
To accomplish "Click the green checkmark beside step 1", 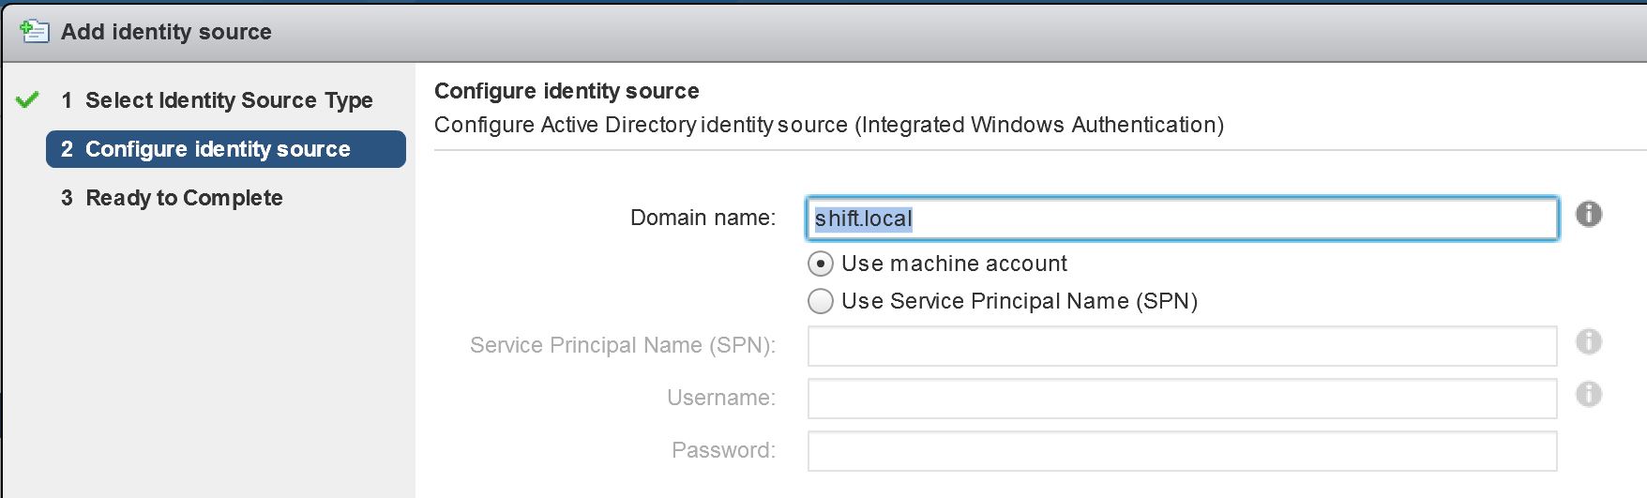I will click(x=28, y=99).
